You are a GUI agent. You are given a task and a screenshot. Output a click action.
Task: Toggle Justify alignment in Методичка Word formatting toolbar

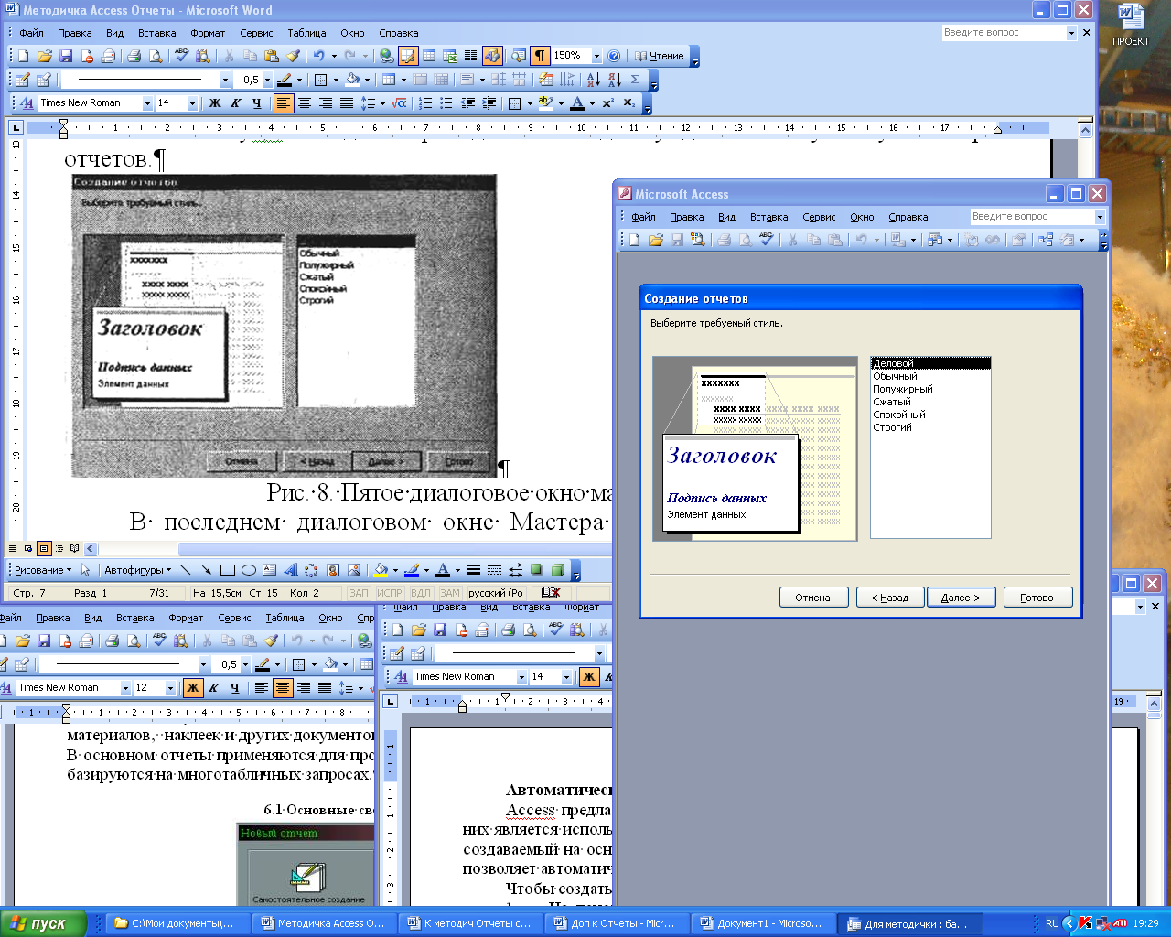(347, 103)
